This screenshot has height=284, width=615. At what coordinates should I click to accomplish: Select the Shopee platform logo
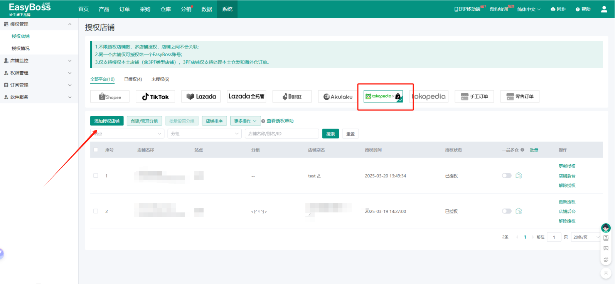pyautogui.click(x=110, y=97)
